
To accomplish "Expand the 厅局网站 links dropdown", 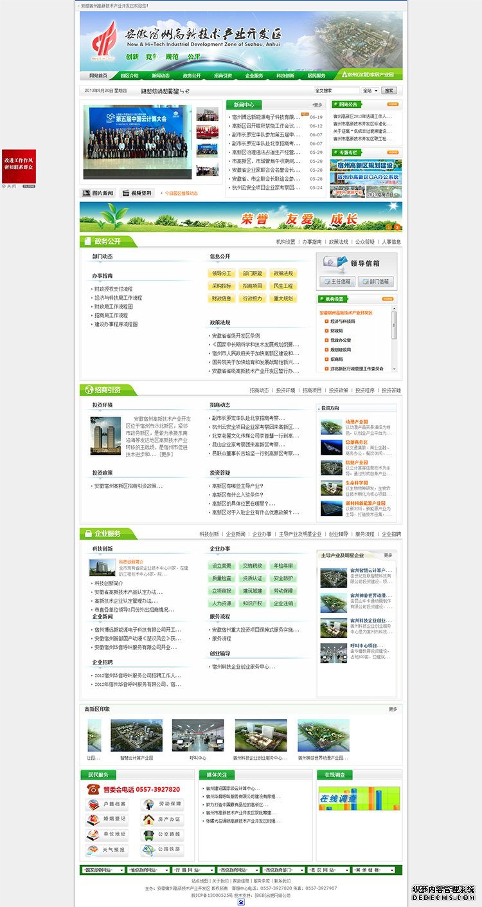I will (x=193, y=870).
